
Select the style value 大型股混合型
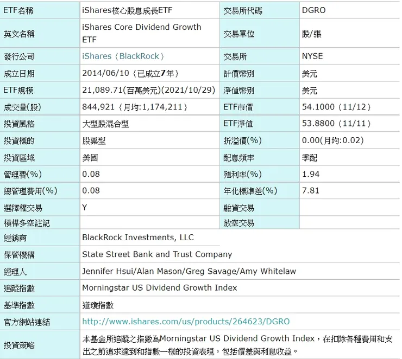point(105,124)
